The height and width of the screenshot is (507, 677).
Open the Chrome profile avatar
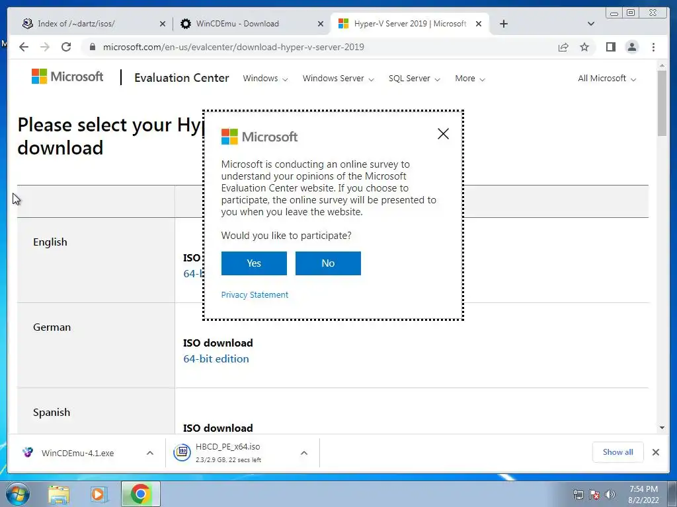tap(631, 47)
